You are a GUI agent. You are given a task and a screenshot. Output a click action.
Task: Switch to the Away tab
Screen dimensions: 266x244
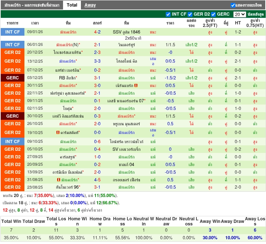pos(90,5)
